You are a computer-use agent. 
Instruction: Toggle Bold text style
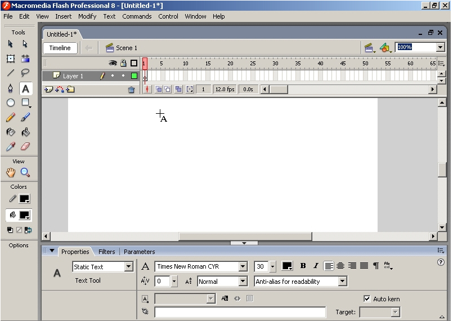(x=303, y=266)
